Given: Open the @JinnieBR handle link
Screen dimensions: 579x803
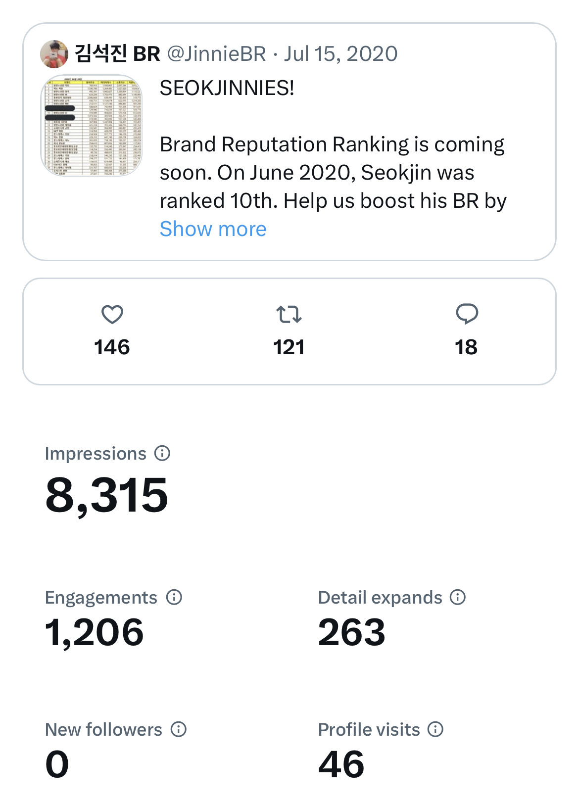Looking at the screenshot, I should (217, 54).
